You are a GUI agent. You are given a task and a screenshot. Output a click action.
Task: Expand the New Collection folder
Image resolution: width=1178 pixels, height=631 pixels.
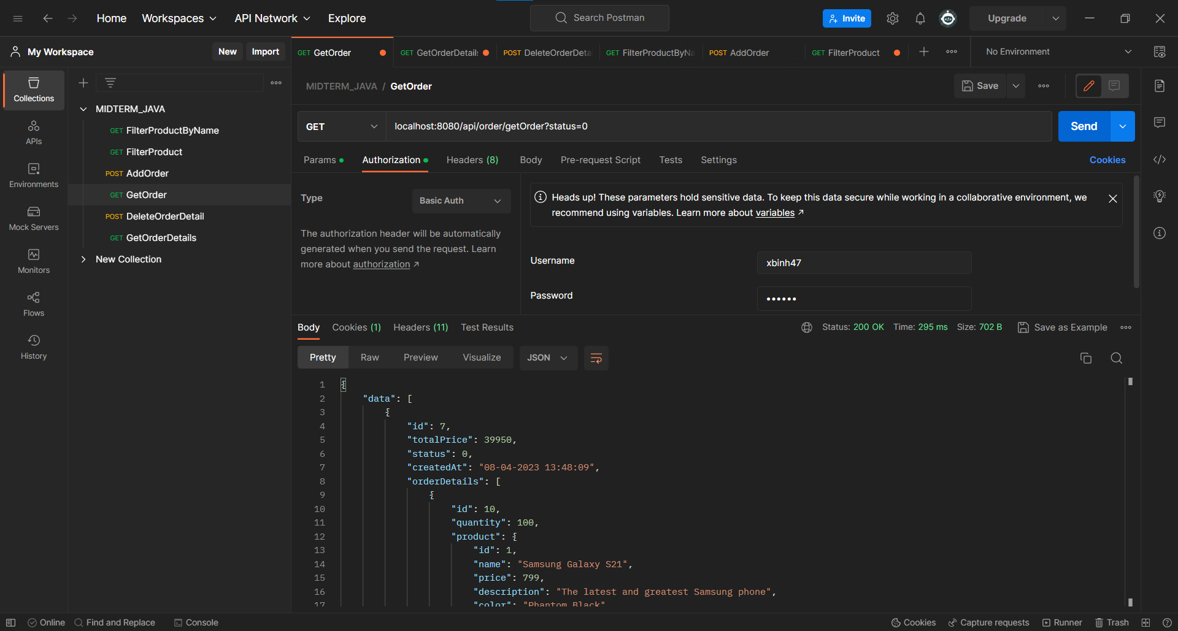click(83, 259)
